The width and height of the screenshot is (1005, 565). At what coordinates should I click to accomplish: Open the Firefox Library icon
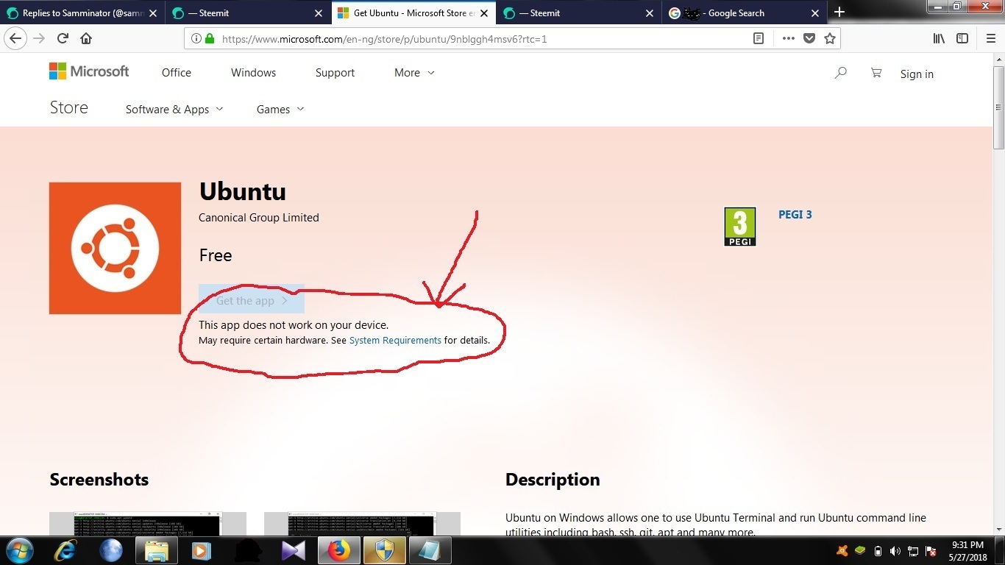point(939,38)
